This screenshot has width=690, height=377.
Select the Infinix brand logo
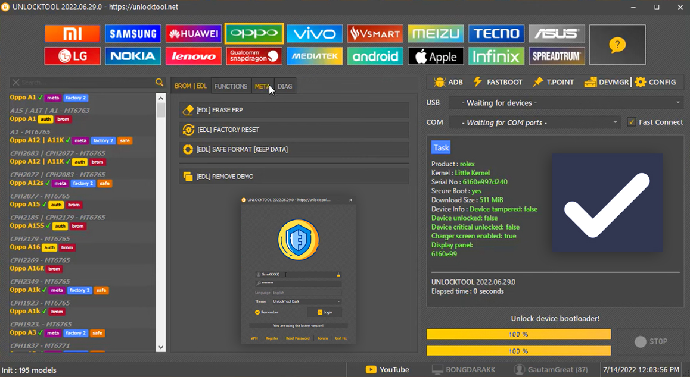click(x=496, y=56)
